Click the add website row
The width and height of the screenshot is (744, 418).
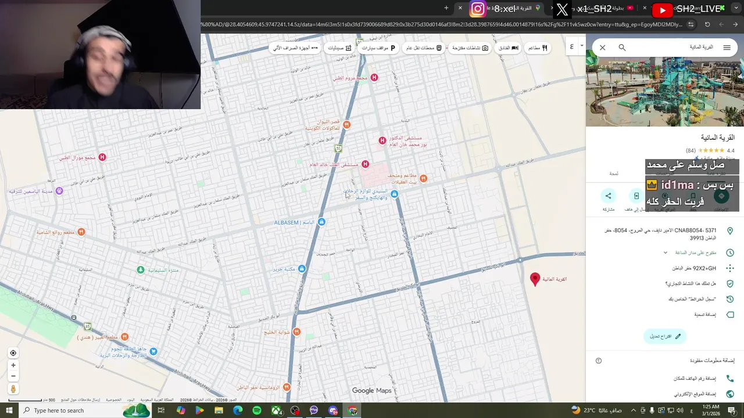point(665,394)
